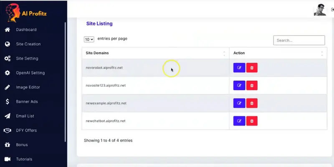Viewport: 334px width, 167px height.
Task: Select novosite123.aiprofitz.net domain text
Action: 106,86
